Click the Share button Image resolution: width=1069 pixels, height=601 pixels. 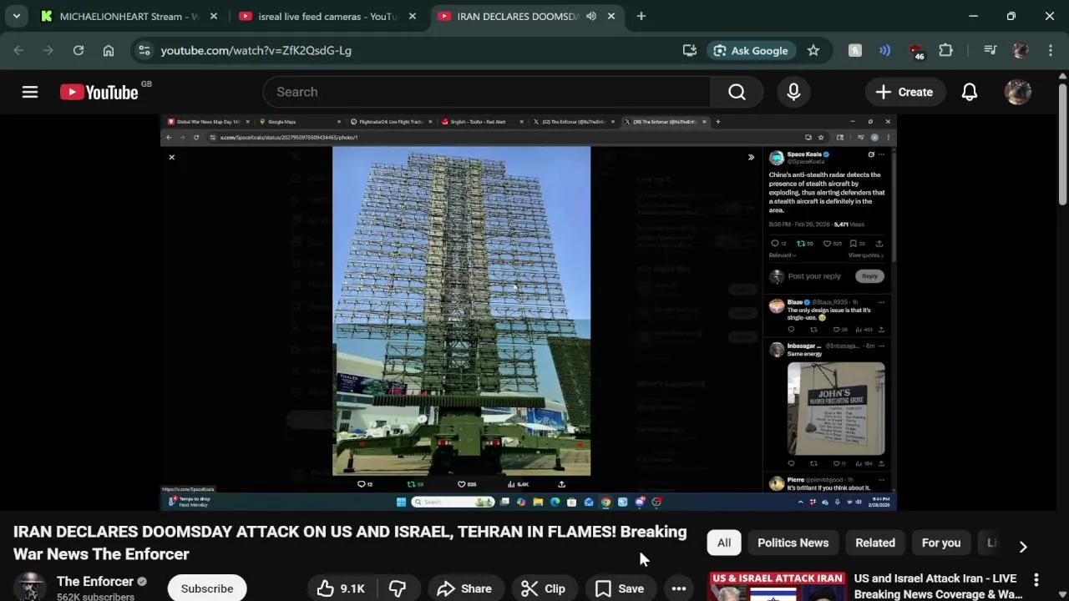tap(464, 588)
